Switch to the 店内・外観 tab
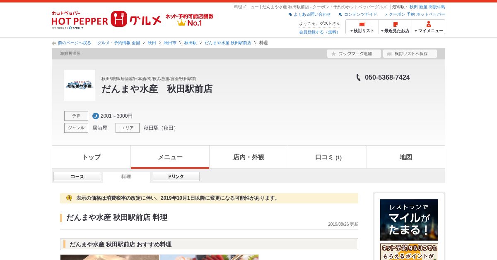Image resolution: width=497 pixels, height=260 pixels. 248,157
